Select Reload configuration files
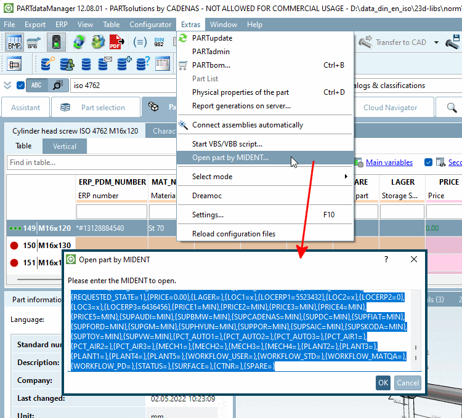Screen dimensions: 462x418 [x=265, y=234]
